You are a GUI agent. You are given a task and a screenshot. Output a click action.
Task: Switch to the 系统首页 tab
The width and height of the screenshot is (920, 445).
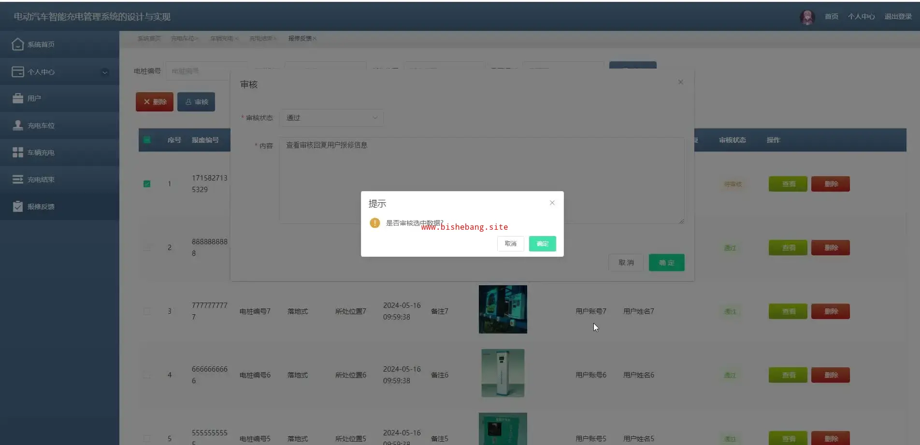click(149, 39)
